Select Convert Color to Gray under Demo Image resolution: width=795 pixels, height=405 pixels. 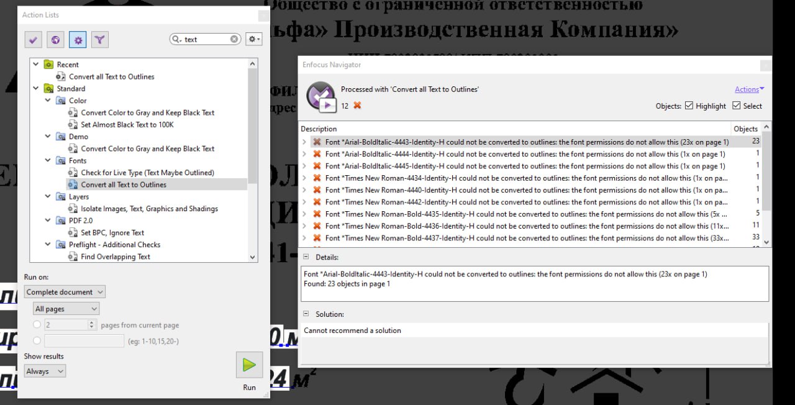(x=148, y=148)
